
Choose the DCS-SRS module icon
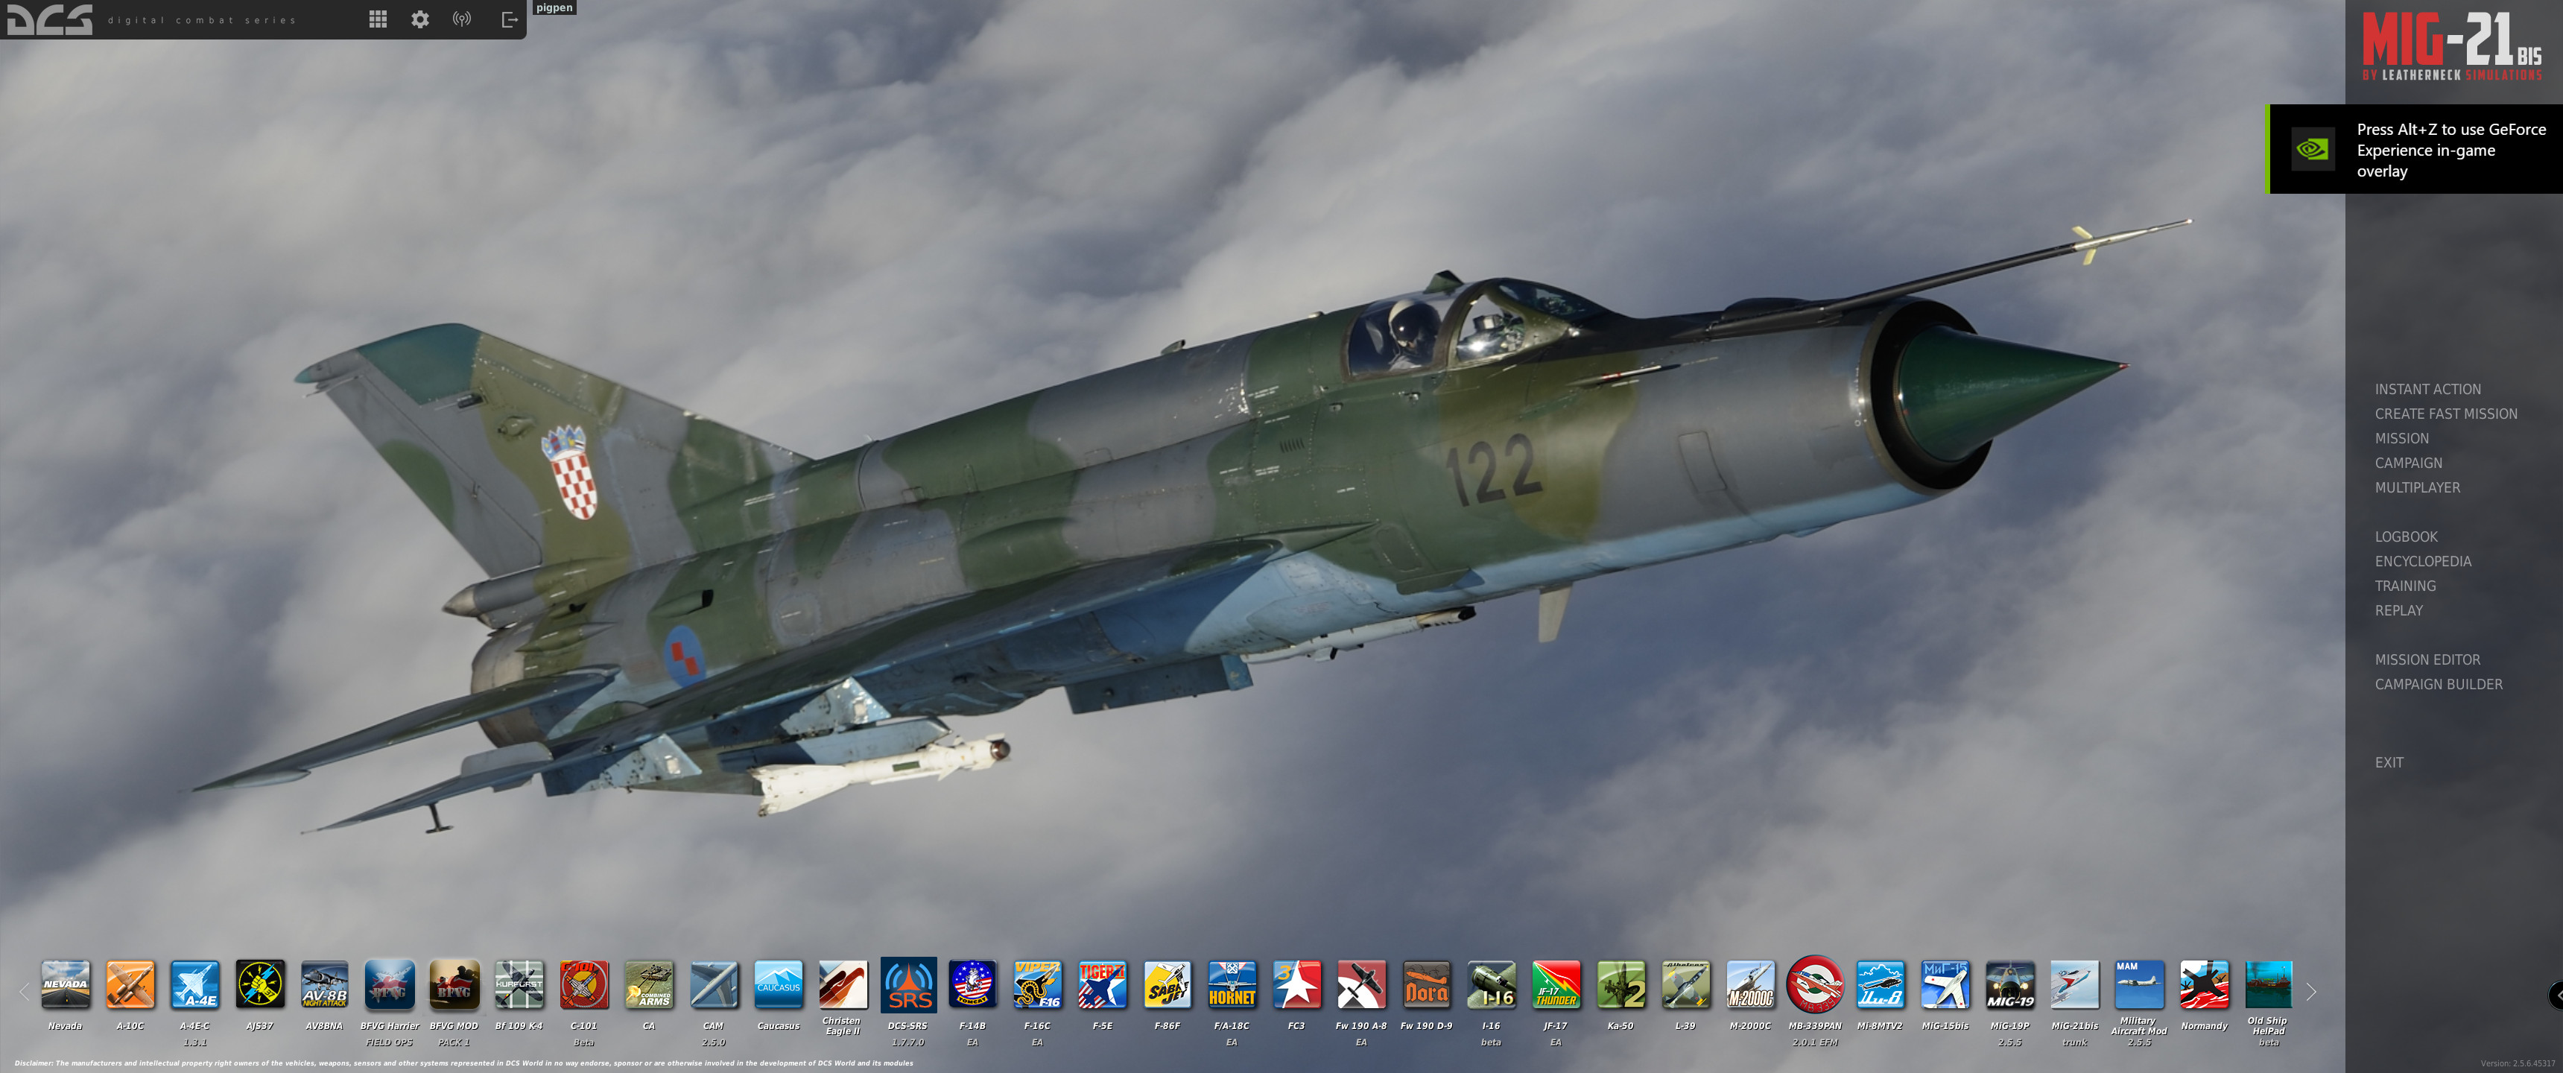[907, 984]
